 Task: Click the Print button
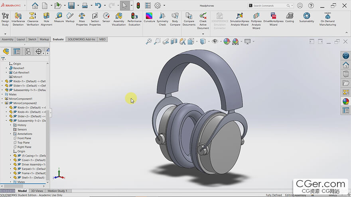pos(85,5)
